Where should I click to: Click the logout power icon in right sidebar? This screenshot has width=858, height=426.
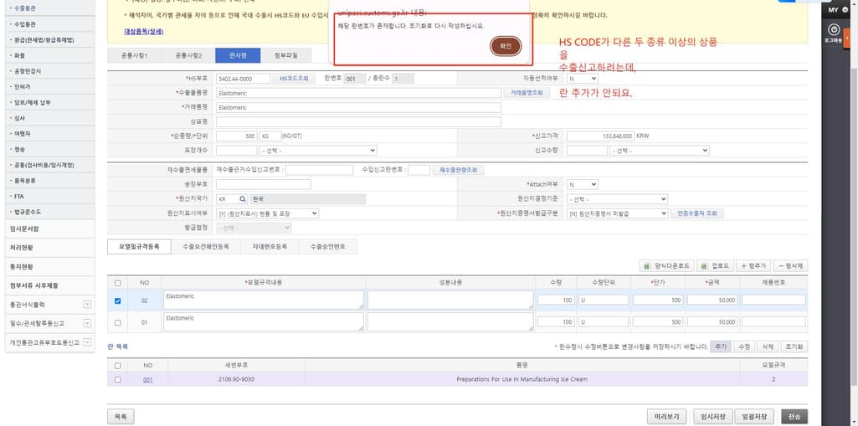tap(834, 29)
